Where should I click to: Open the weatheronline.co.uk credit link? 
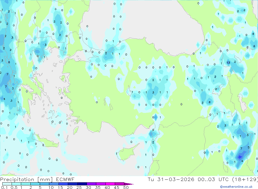coord(236,187)
